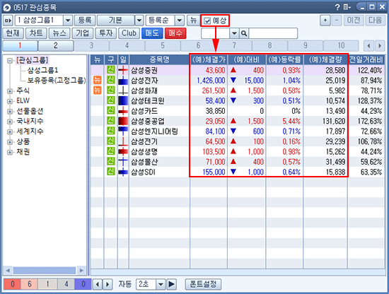Toggle the 예상 checkbox
389x294 pixels.
[207, 20]
